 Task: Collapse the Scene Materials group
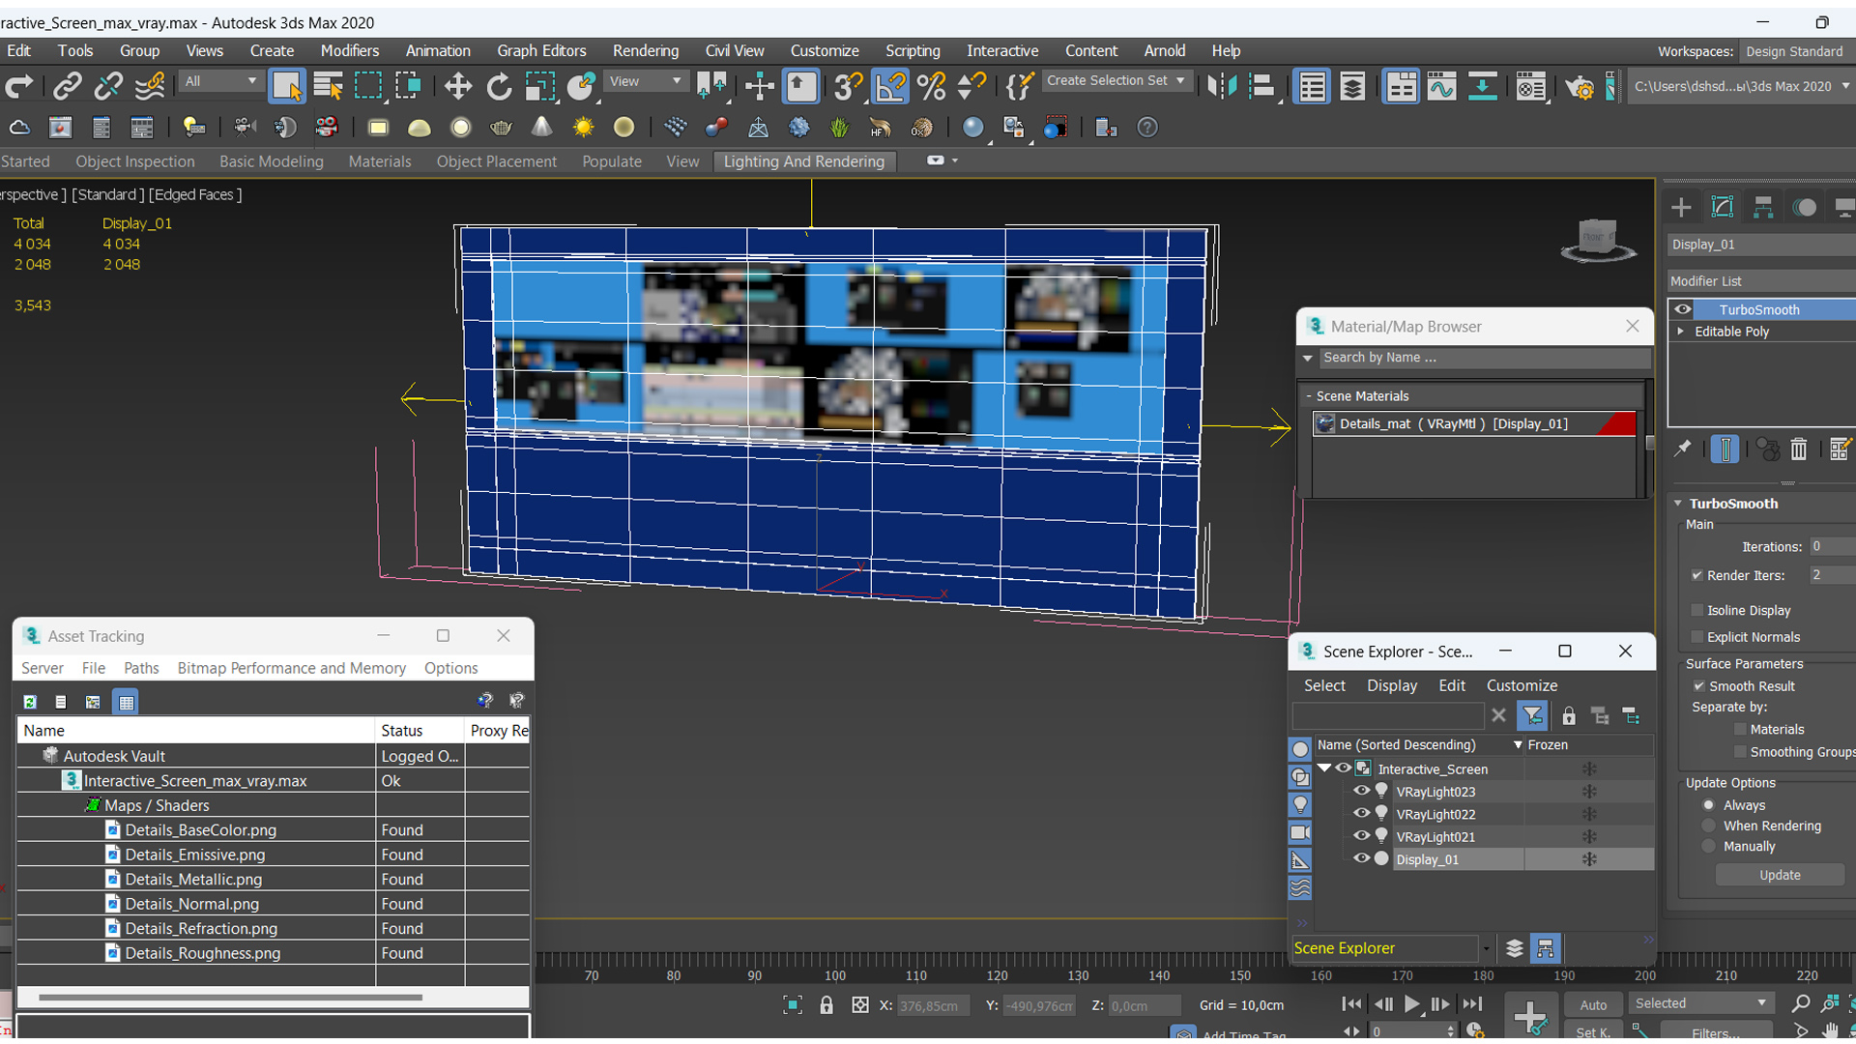[1309, 396]
